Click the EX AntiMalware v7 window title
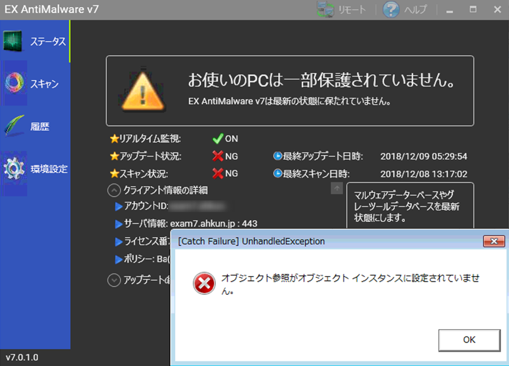The height and width of the screenshot is (366, 509). pos(51,9)
